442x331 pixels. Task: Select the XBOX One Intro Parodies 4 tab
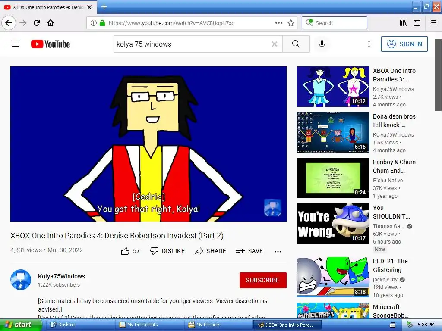(x=48, y=7)
